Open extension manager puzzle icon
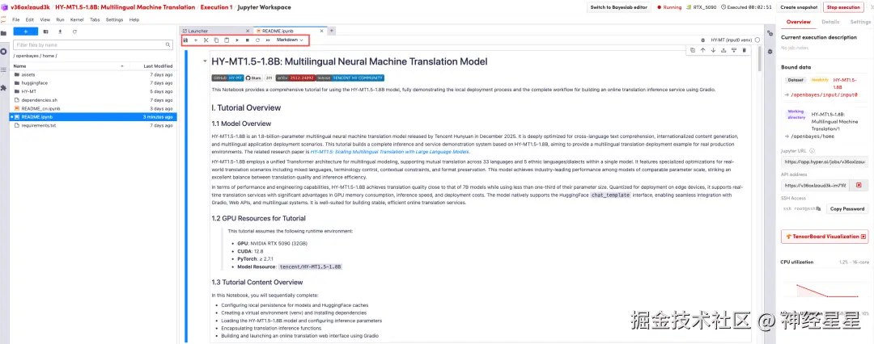 pos(4,88)
